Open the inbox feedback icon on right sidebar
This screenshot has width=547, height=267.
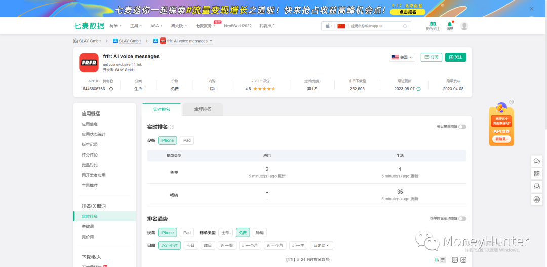537,187
